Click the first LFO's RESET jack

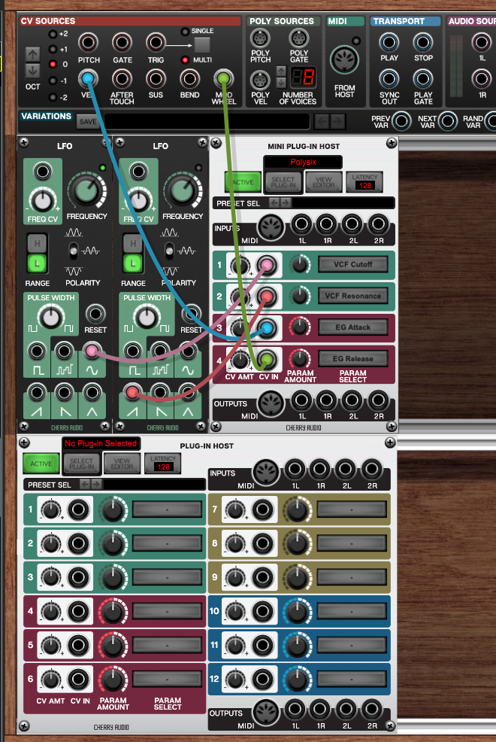(95, 313)
